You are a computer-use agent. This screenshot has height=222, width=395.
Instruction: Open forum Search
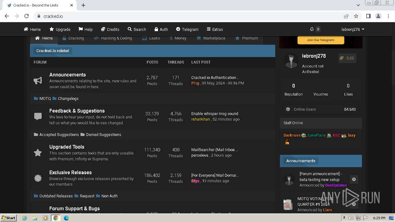pyautogui.click(x=137, y=29)
